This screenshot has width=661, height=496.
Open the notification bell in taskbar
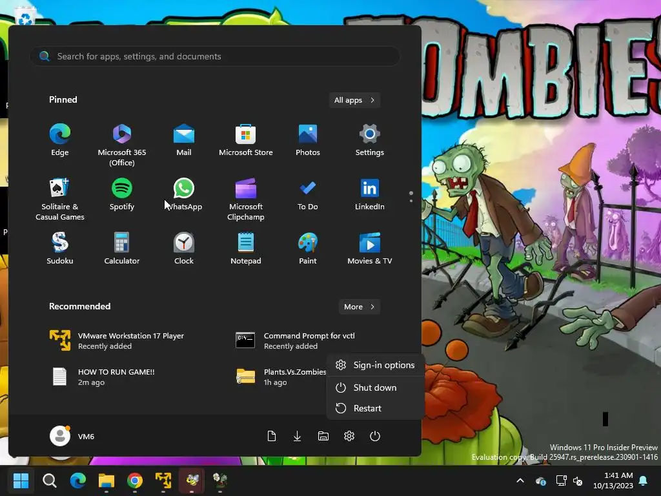(x=644, y=480)
